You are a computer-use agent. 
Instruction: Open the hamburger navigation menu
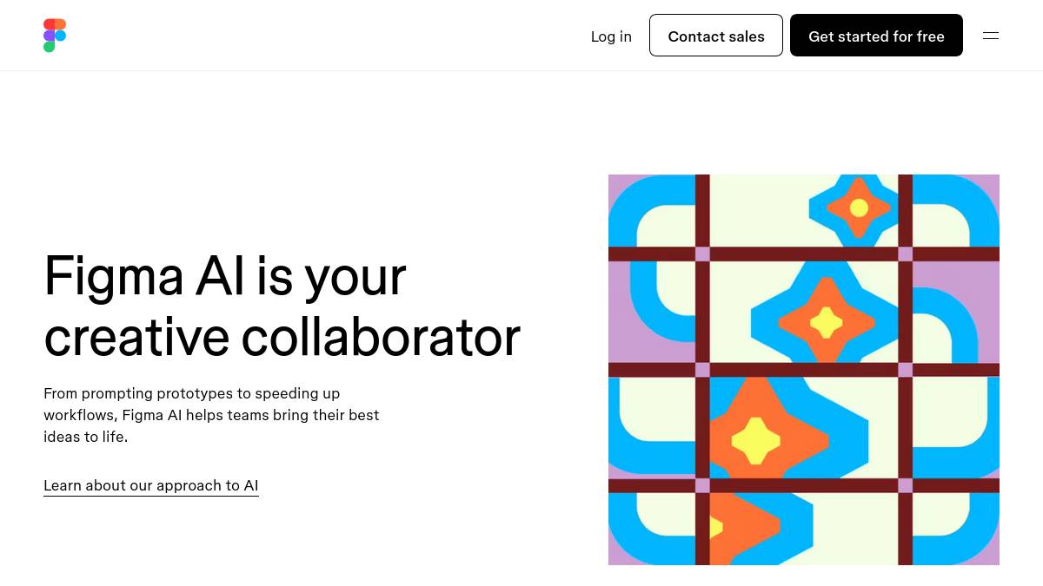click(x=991, y=36)
